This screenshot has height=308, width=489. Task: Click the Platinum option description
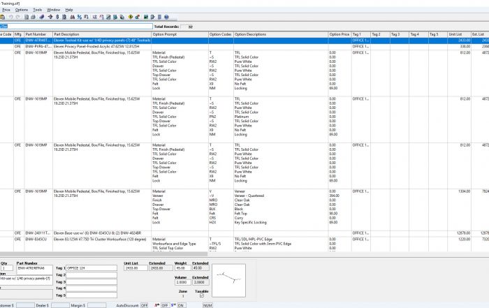[242, 117]
